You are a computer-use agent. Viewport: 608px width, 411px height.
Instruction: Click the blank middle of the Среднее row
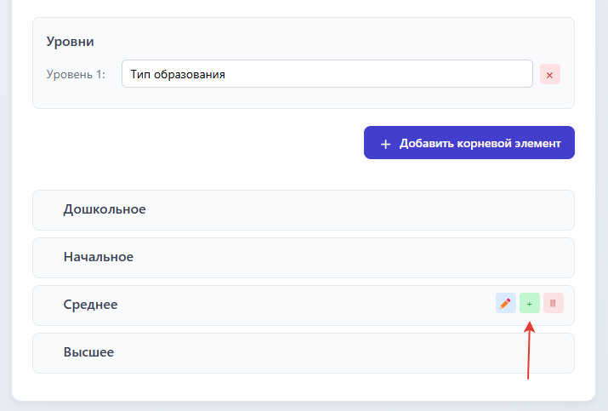click(303, 305)
